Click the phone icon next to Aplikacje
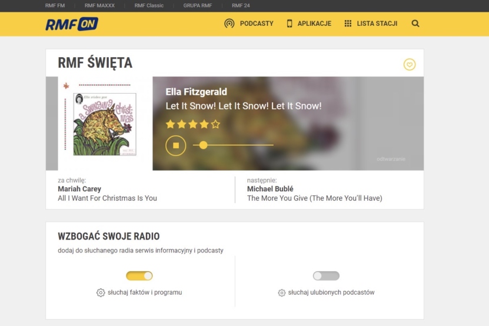This screenshot has width=489, height=326. coord(290,24)
